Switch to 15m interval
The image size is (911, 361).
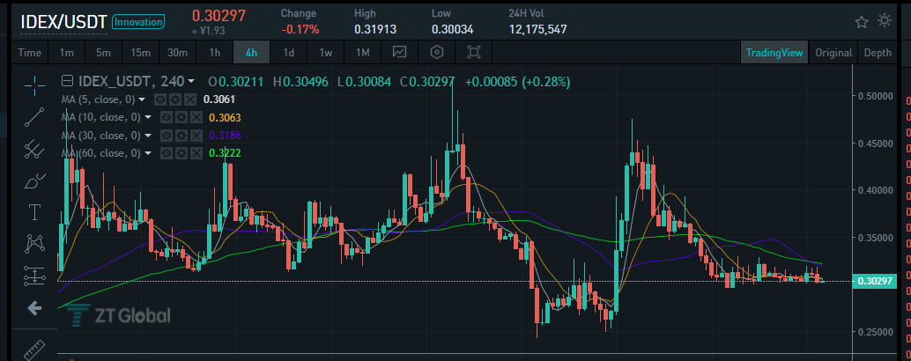[141, 52]
